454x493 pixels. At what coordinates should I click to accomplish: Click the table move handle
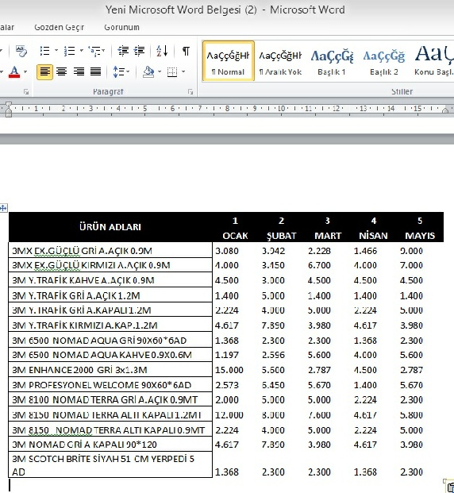pos(3,207)
